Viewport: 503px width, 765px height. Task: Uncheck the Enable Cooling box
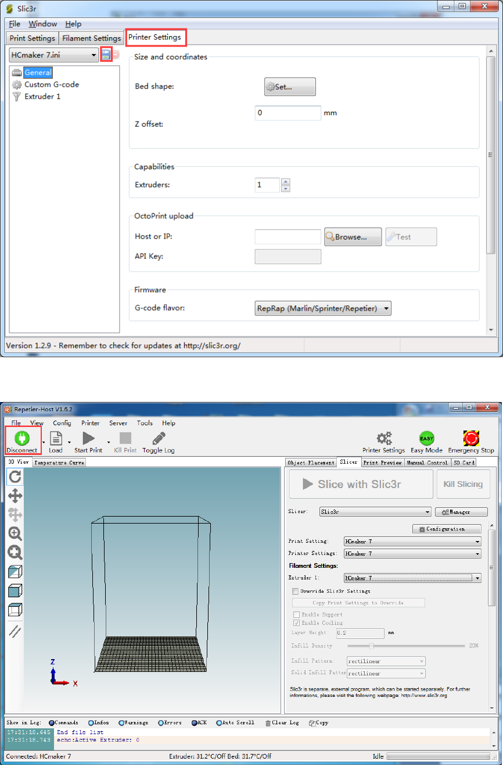click(296, 622)
